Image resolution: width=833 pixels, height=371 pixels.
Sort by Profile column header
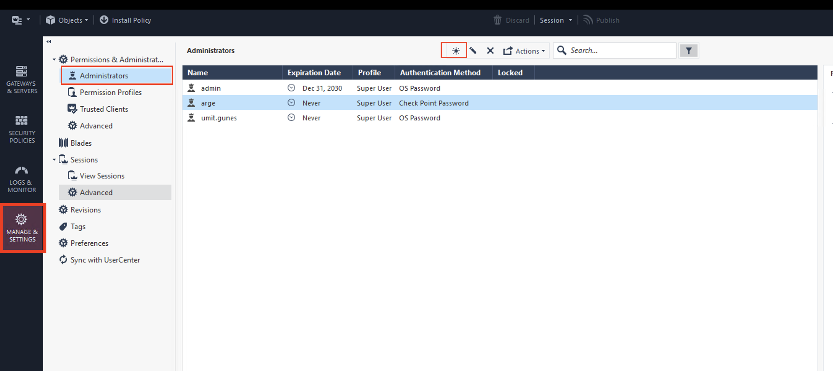pyautogui.click(x=374, y=72)
